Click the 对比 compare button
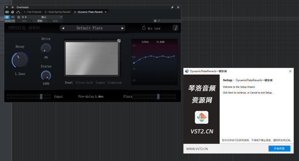The width and height of the screenshot is (299, 161). click(24, 21)
